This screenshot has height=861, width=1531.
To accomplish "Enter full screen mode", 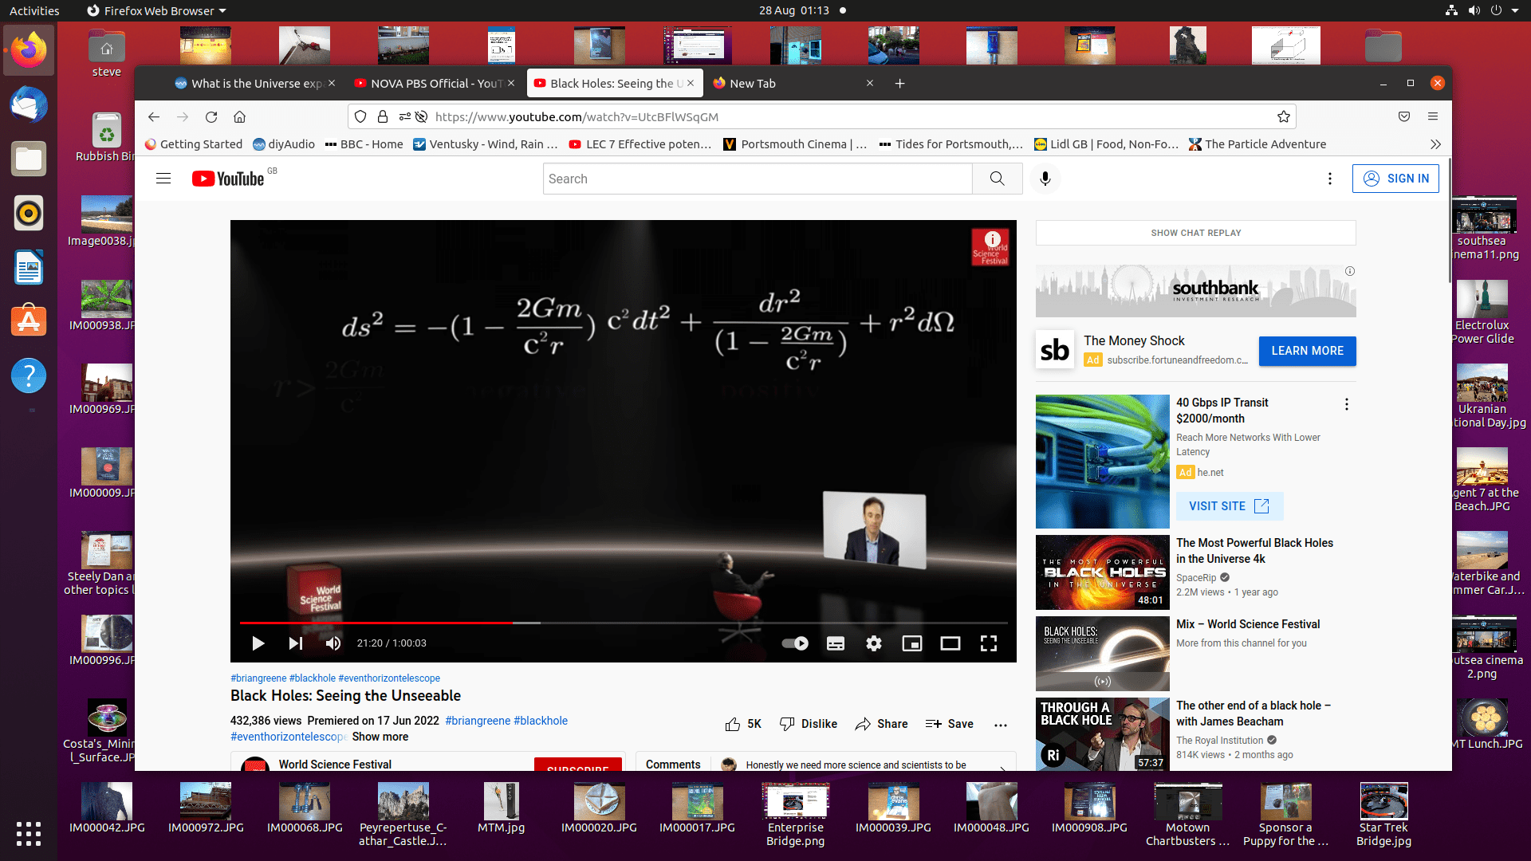I will tap(989, 643).
